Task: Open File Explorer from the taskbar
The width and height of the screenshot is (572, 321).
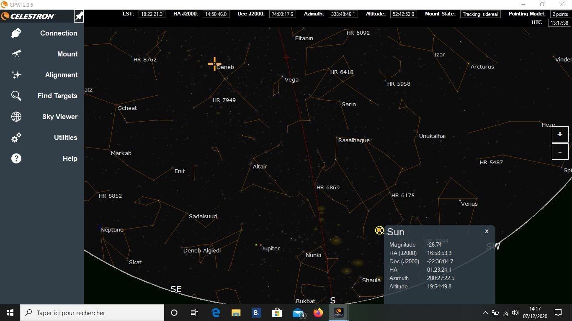Action: click(236, 313)
